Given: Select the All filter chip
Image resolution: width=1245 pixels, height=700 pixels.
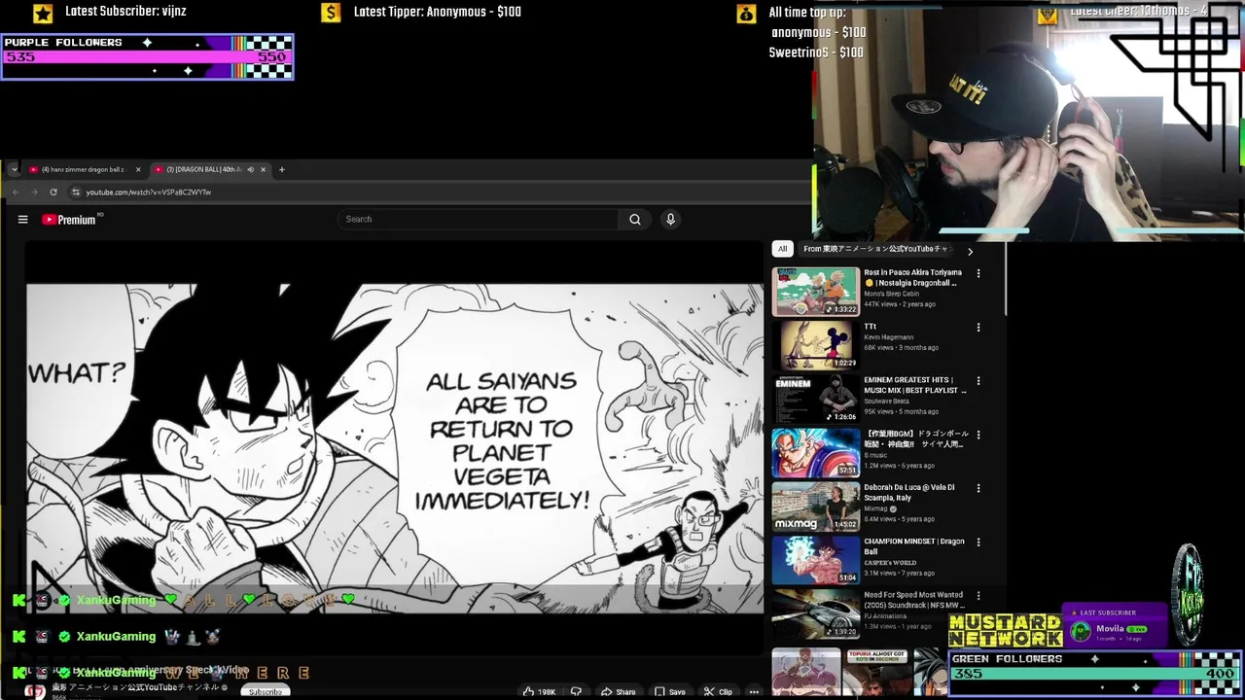Looking at the screenshot, I should (x=782, y=249).
